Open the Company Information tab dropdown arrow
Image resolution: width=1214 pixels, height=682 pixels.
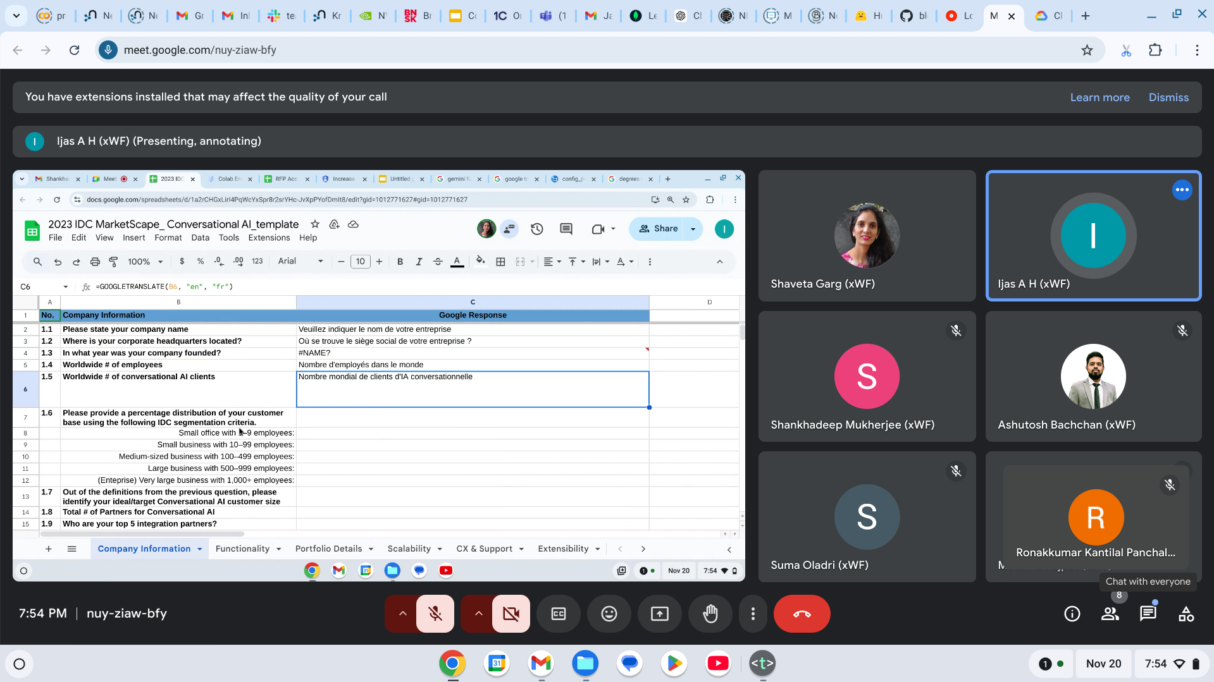(200, 549)
